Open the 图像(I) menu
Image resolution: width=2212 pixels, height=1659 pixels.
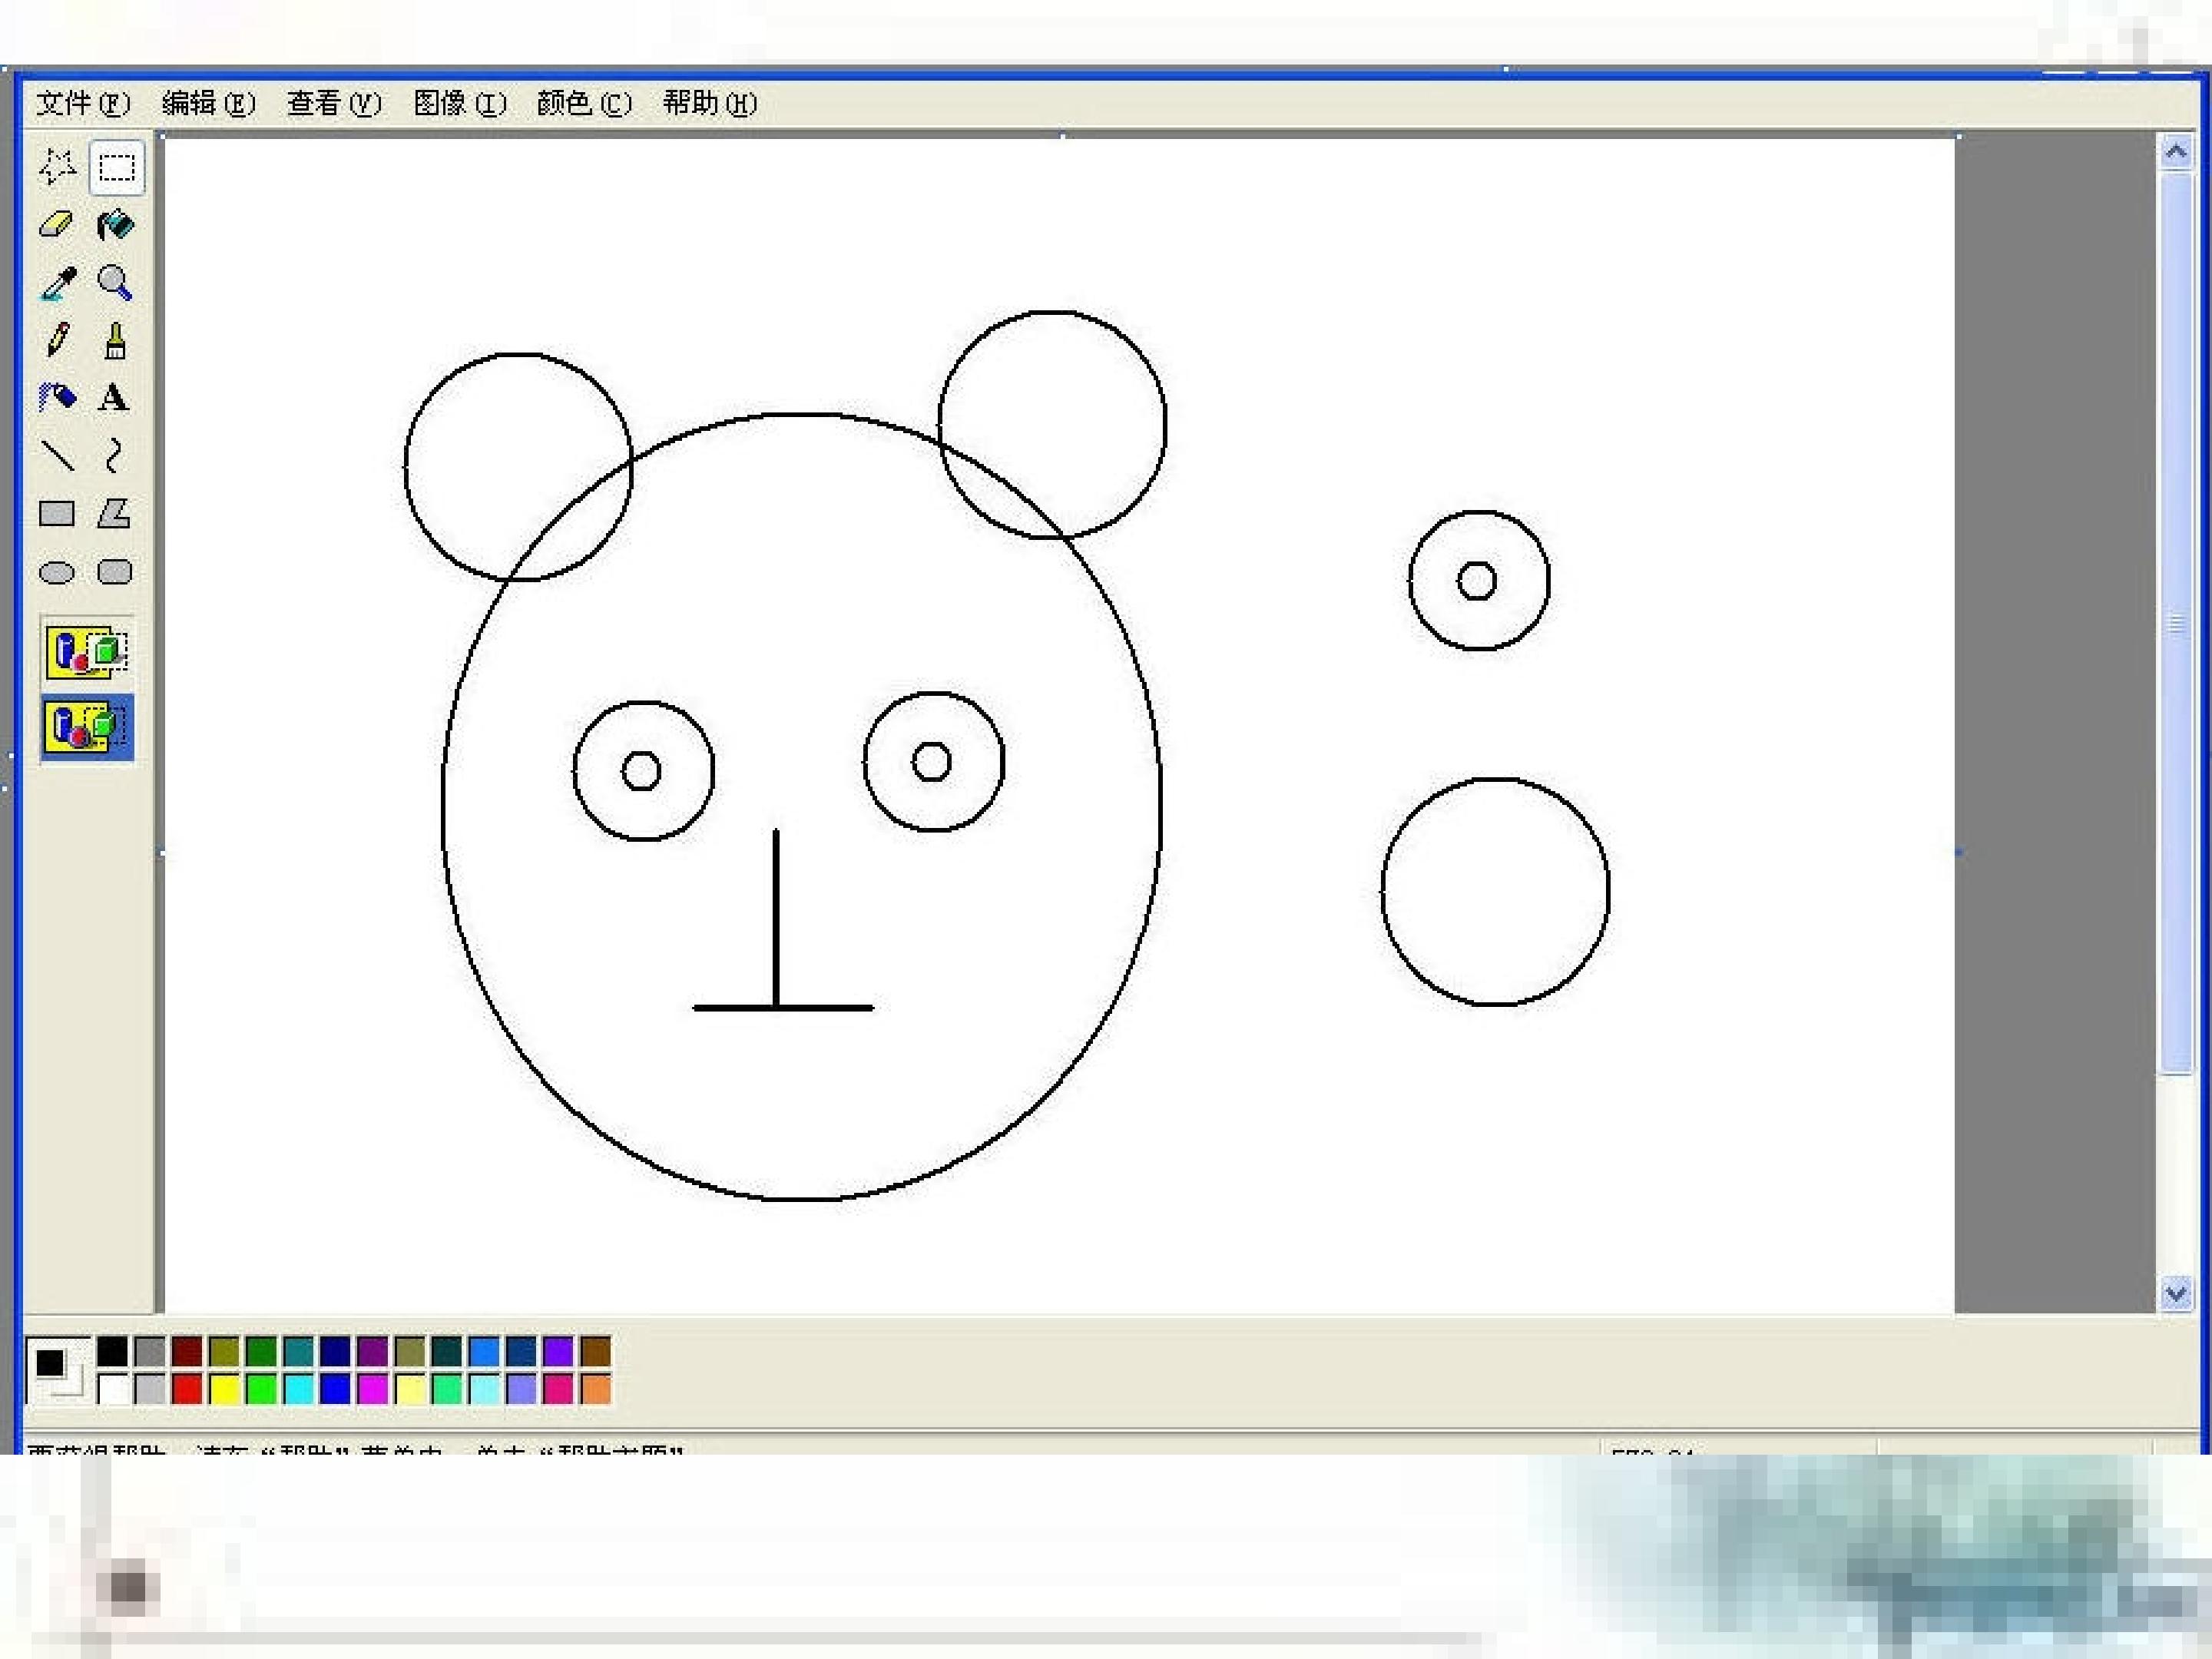[x=460, y=103]
